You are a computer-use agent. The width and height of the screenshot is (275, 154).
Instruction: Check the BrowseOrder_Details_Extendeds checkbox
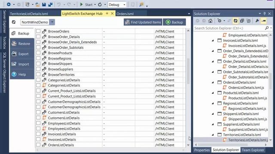click(x=38, y=42)
